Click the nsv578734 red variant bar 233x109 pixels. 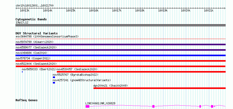coord(120,61)
